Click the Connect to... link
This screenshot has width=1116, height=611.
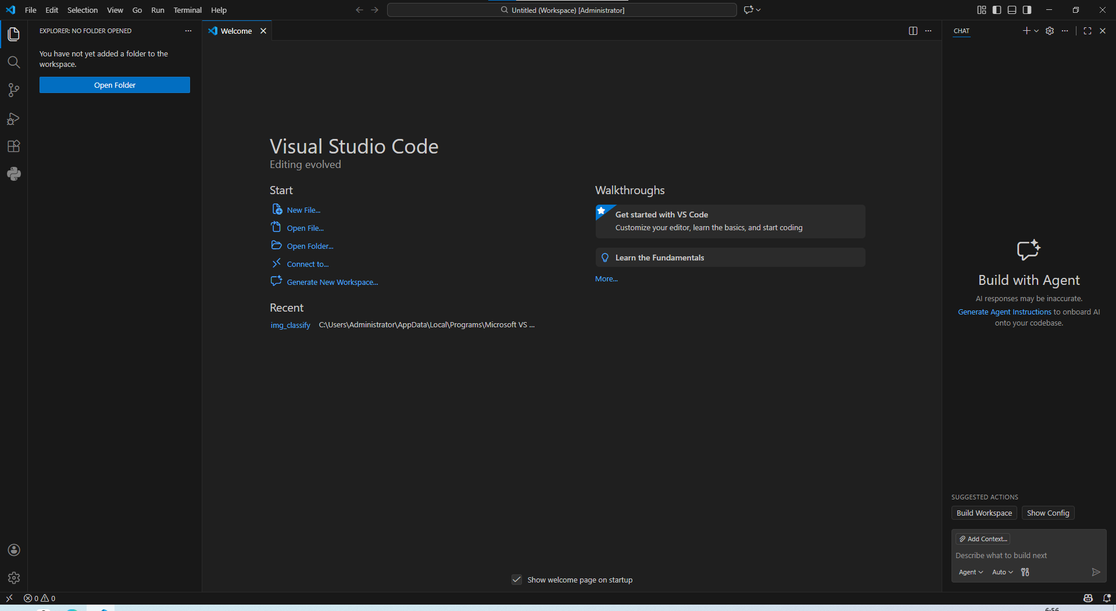click(307, 264)
